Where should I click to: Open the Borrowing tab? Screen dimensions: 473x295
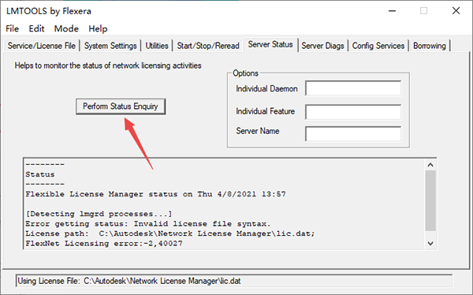coord(430,46)
